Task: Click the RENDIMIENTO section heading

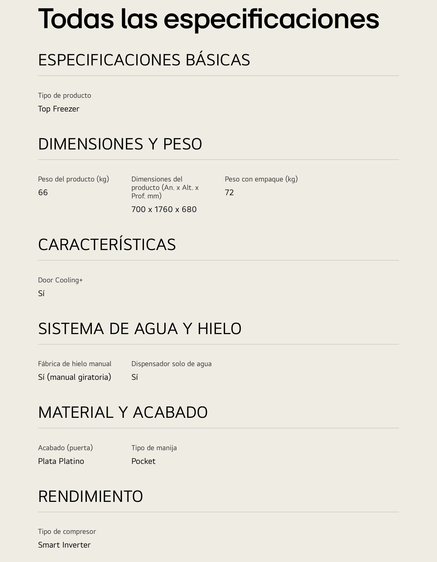Action: 90,496
